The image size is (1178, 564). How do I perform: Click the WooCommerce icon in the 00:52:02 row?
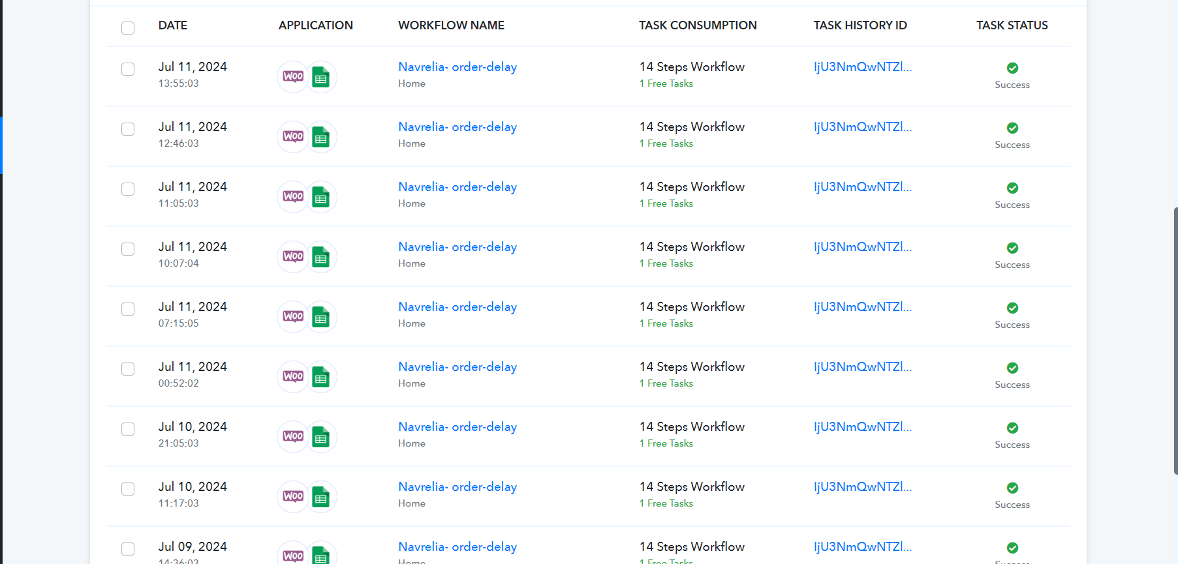coord(293,377)
